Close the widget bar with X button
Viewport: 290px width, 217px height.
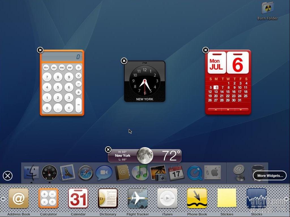(8, 176)
